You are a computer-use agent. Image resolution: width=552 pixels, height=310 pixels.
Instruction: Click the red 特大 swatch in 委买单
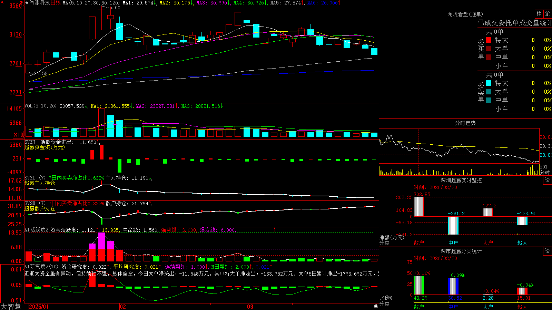pyautogui.click(x=489, y=40)
